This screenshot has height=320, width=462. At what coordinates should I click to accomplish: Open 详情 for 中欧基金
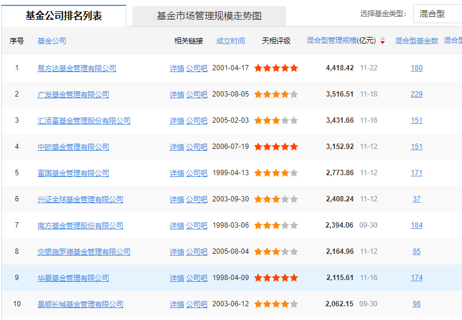point(177,147)
